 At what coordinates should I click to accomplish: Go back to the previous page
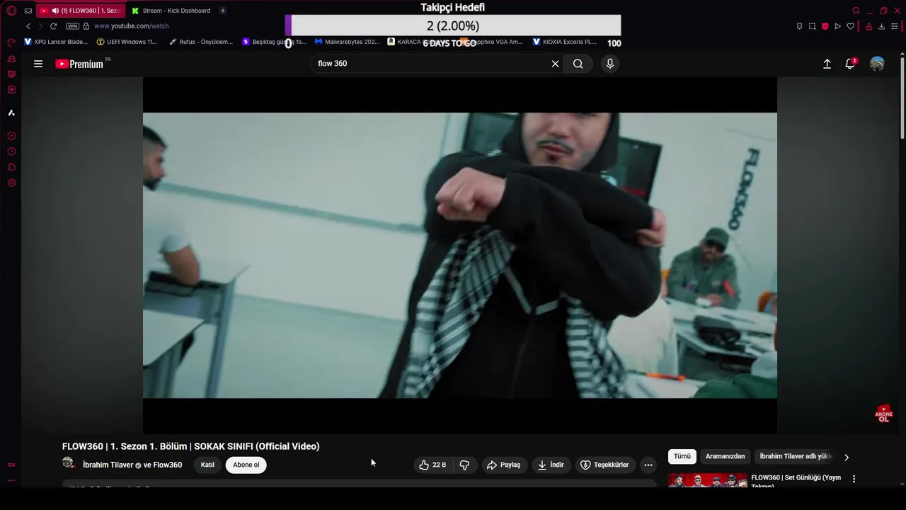28,26
